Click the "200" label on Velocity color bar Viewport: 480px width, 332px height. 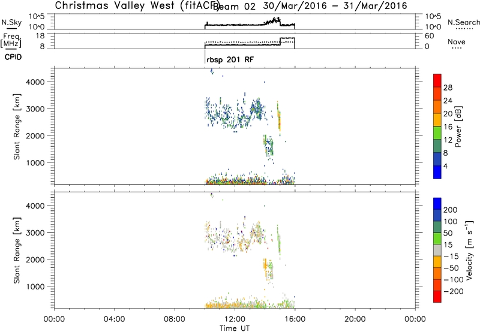point(451,210)
